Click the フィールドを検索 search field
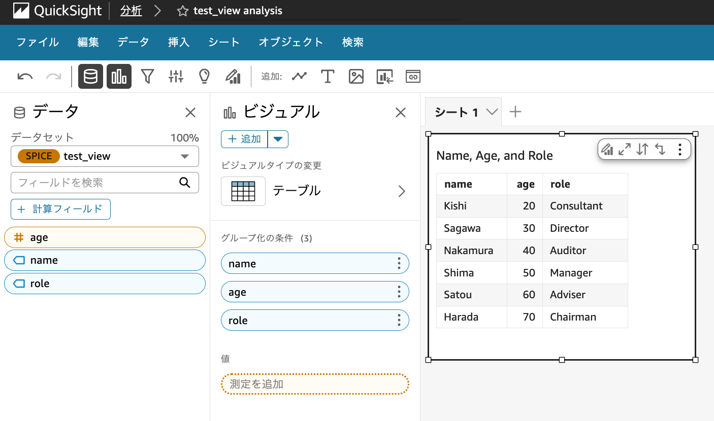This screenshot has width=714, height=421. tap(105, 183)
